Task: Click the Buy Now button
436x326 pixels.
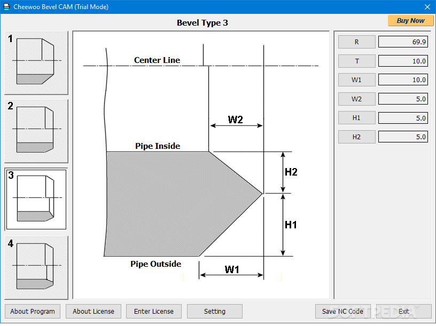Action: pos(410,21)
